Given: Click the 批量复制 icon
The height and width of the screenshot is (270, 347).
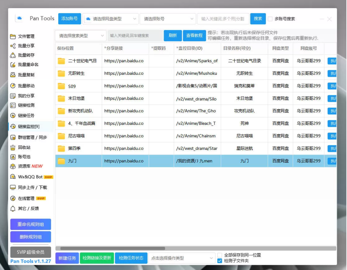Looking at the screenshot, I should [x=13, y=75].
